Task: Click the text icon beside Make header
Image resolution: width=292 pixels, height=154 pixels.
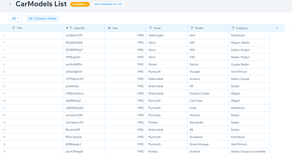Action: [151, 28]
